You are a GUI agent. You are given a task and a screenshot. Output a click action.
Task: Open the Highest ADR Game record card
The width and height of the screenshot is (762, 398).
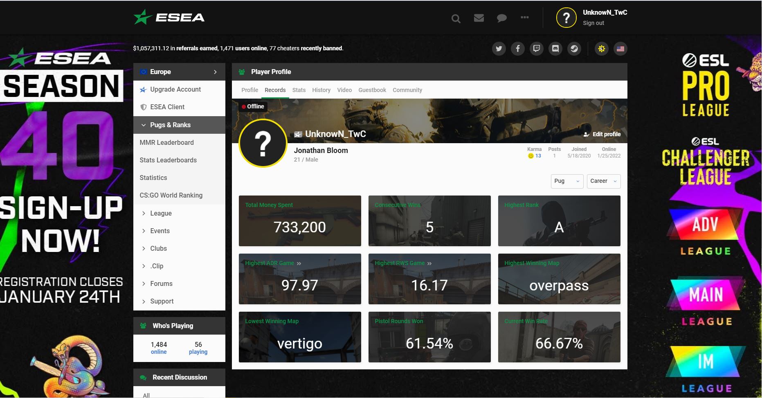300,279
